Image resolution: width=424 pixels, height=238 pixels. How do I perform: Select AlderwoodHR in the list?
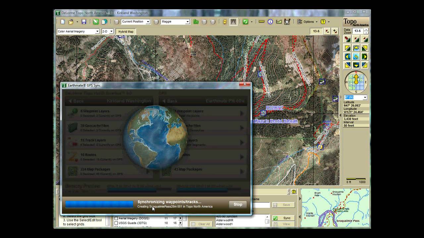tap(225, 220)
